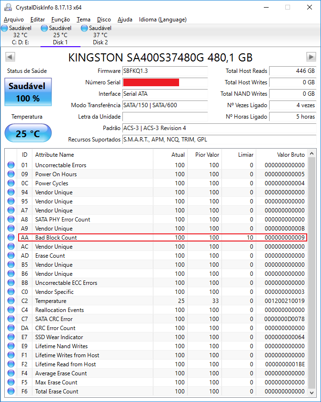The height and width of the screenshot is (402, 321).
Task: Click the Padrão field ACS-3
Action: point(219,128)
